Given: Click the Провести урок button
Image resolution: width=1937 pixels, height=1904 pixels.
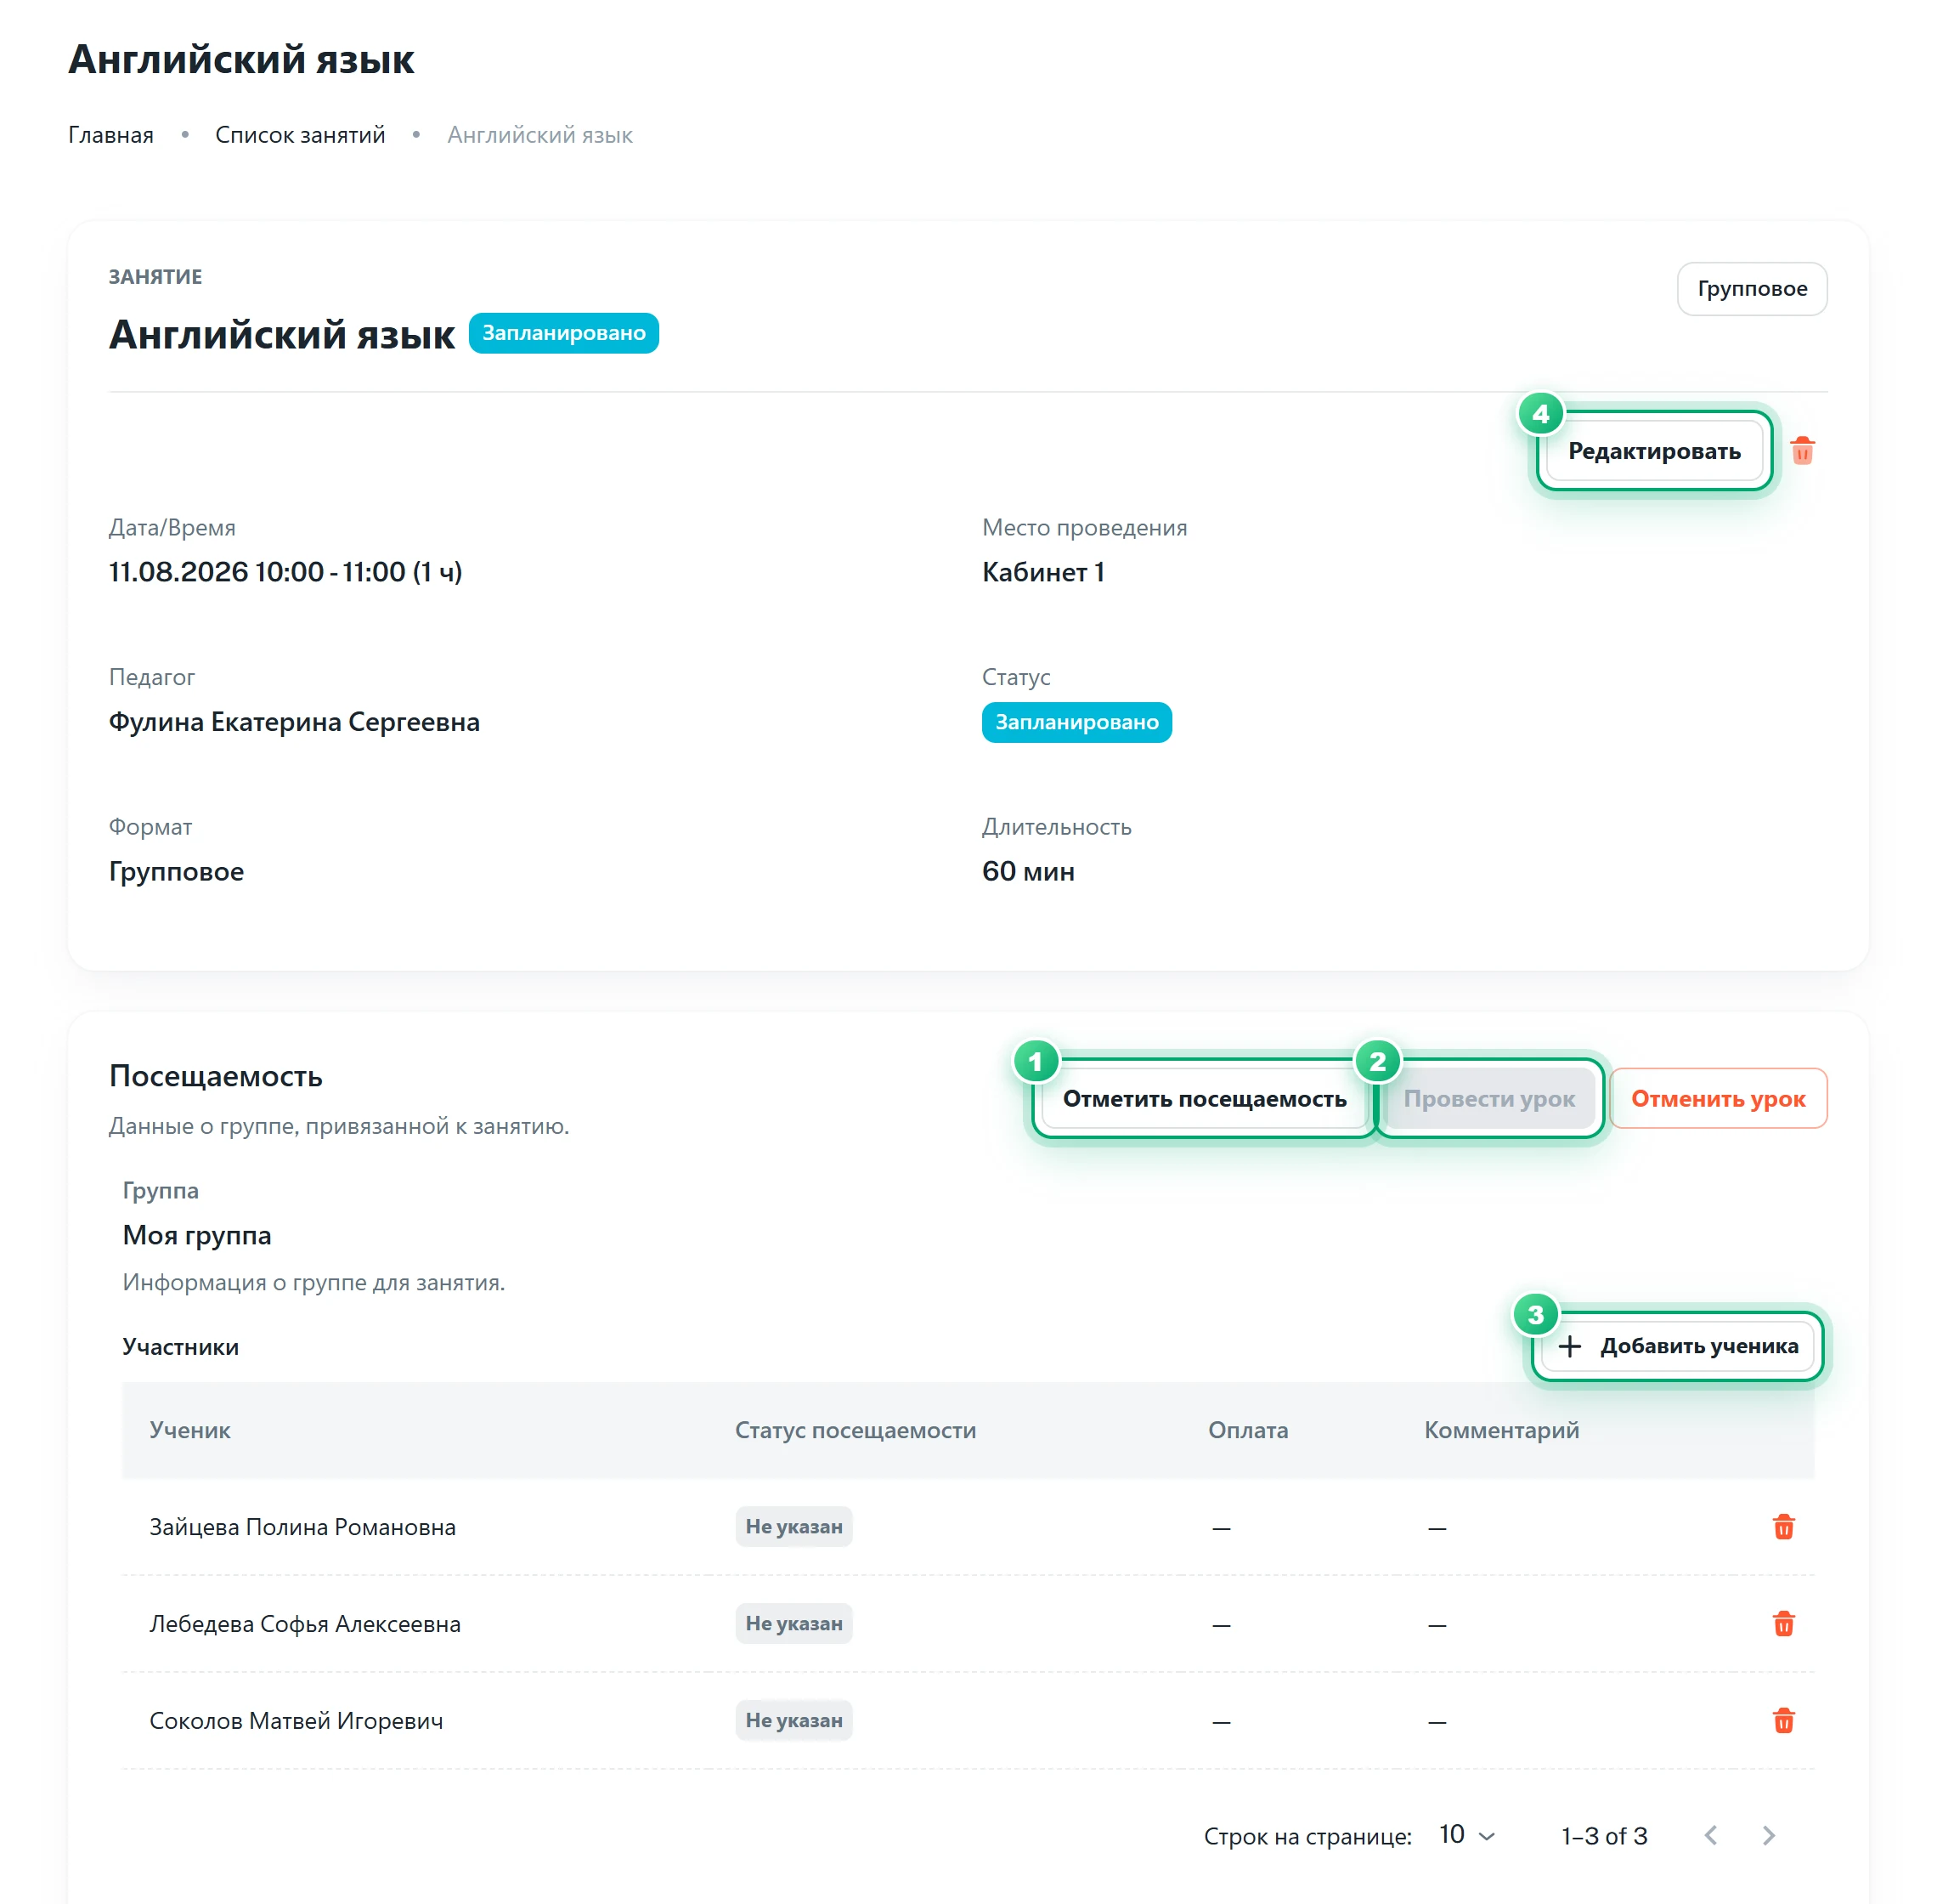Looking at the screenshot, I should click(1488, 1098).
